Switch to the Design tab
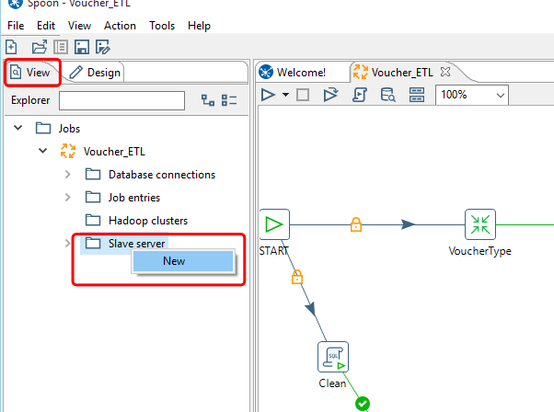Image resolution: width=554 pixels, height=412 pixels. pos(95,73)
